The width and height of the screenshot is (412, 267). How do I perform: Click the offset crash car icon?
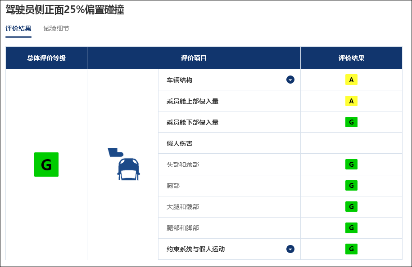[x=124, y=164]
